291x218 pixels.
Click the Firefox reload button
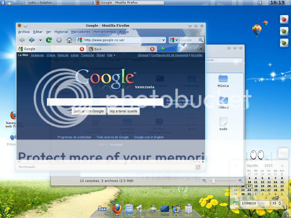coord(49,40)
